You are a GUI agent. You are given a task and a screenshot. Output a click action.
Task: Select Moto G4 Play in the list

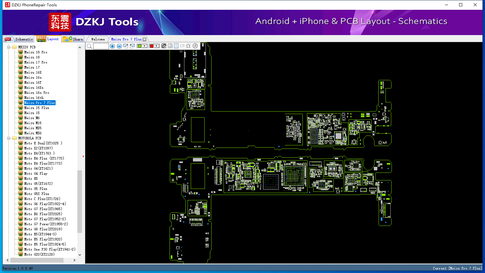[36, 173]
